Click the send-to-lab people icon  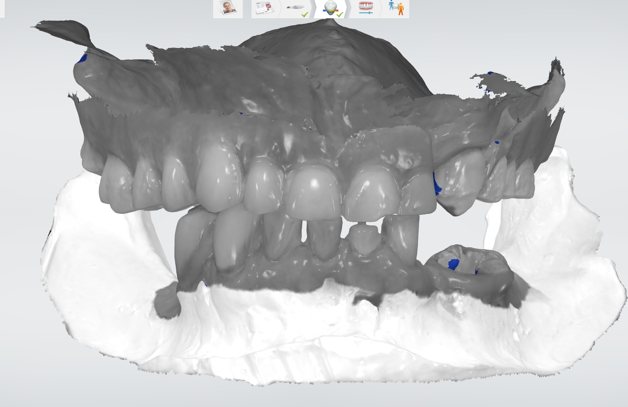(397, 8)
